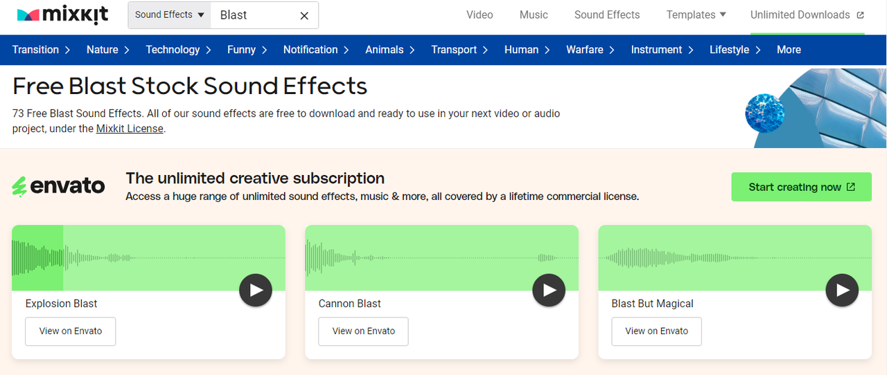The height and width of the screenshot is (375, 887).
Task: Open the Lifestyle category
Action: [735, 50]
